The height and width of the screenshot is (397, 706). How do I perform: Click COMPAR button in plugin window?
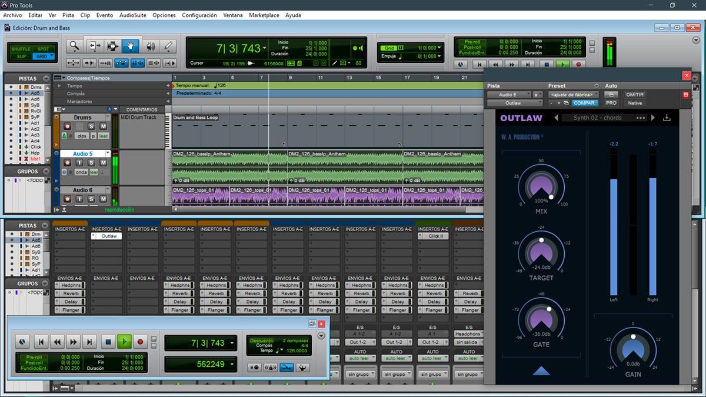585,103
